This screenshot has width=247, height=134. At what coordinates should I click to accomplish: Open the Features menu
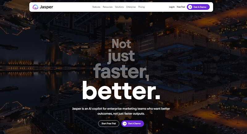point(96,7)
